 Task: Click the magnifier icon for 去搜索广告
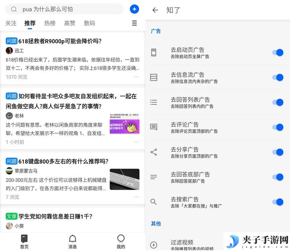pyautogui.click(x=154, y=202)
